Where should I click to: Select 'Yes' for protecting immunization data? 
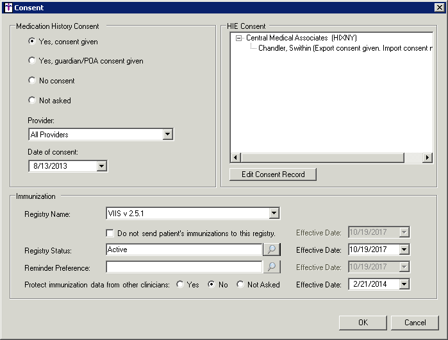tap(180, 284)
